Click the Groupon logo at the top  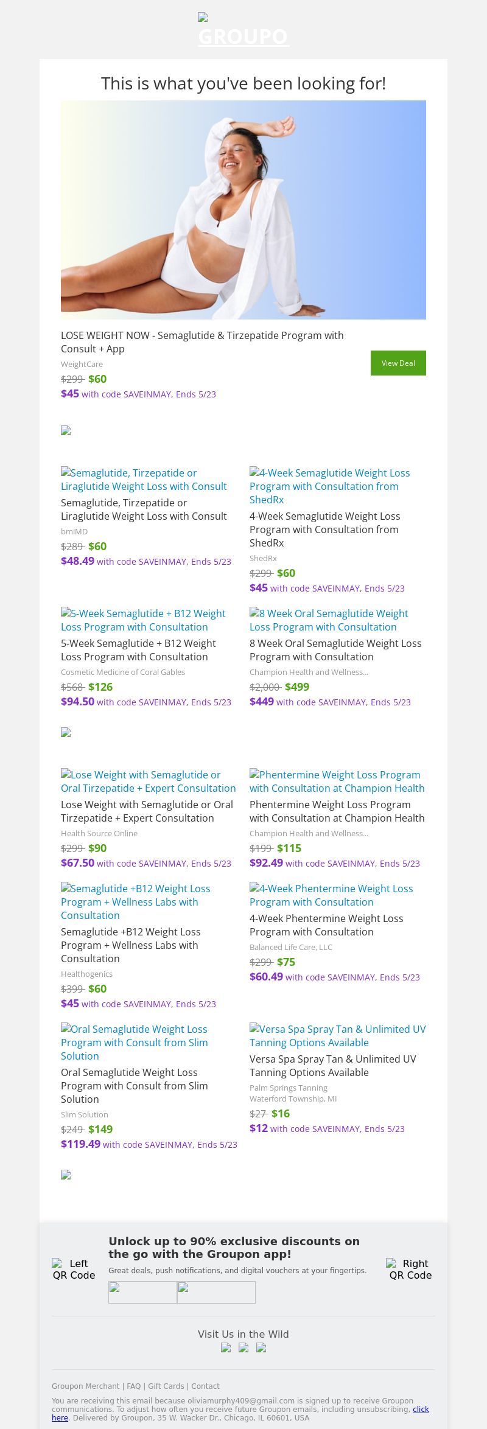243,30
